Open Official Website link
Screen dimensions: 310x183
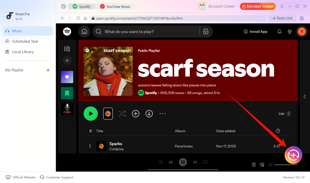tap(21, 177)
